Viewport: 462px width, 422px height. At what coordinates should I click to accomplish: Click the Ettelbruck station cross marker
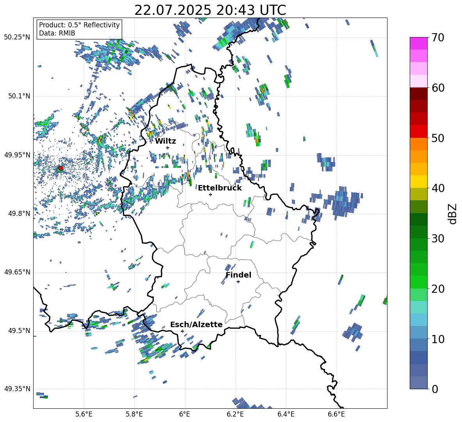(210, 194)
